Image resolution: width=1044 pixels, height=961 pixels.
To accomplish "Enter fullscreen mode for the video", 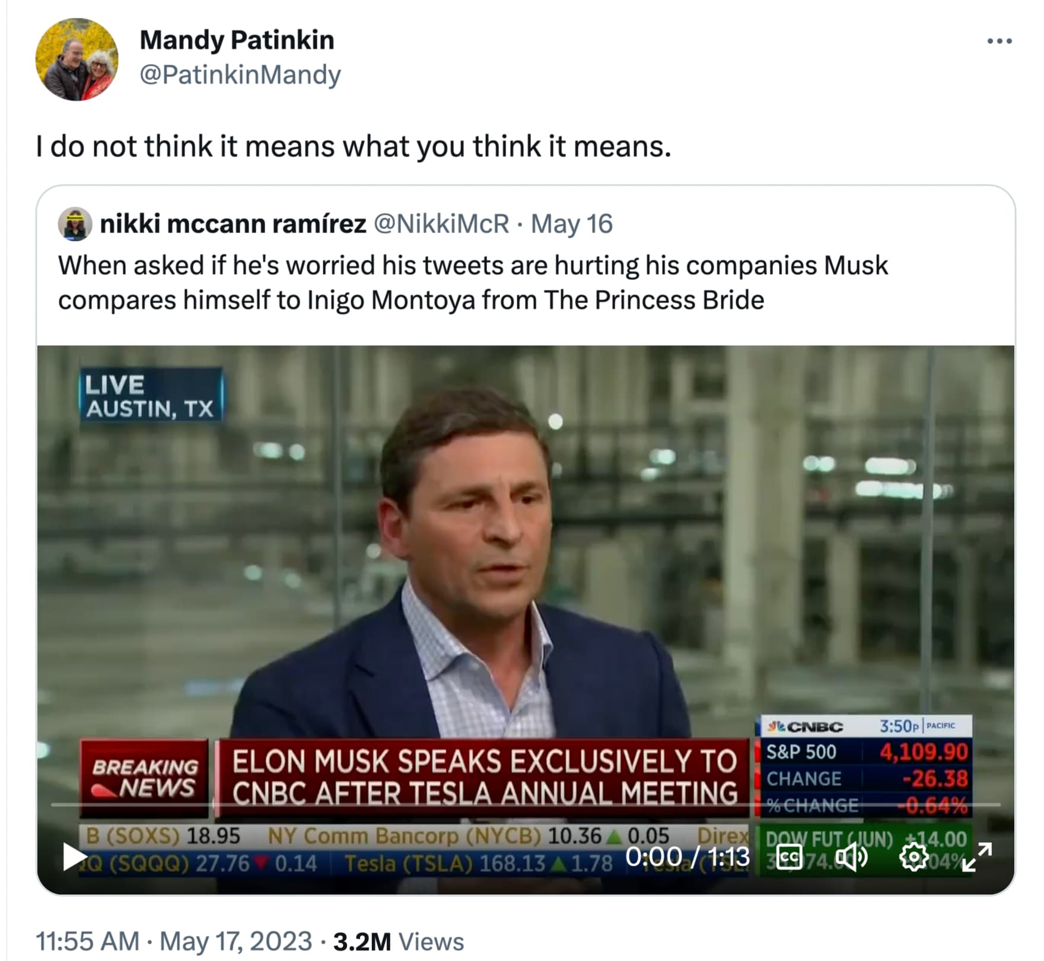I will pos(976,857).
